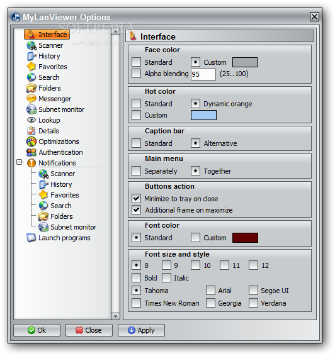Viewport: 335px width, 356px height.
Task: Select Standard face color option
Action: pyautogui.click(x=137, y=62)
